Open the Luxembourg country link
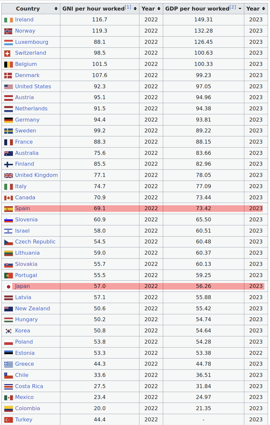The height and width of the screenshot is (425, 270). tap(32, 42)
